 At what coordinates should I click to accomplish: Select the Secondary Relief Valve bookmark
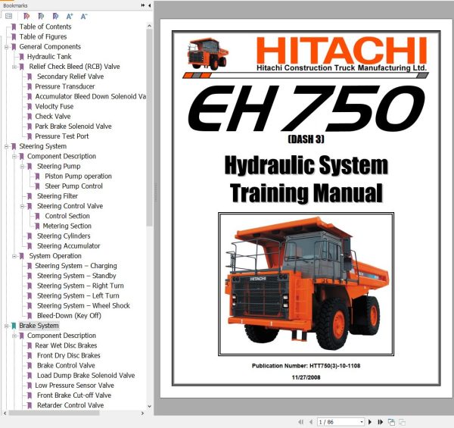coord(70,77)
